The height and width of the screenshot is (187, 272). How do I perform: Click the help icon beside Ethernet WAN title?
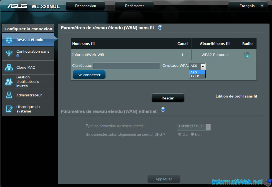coord(163,109)
